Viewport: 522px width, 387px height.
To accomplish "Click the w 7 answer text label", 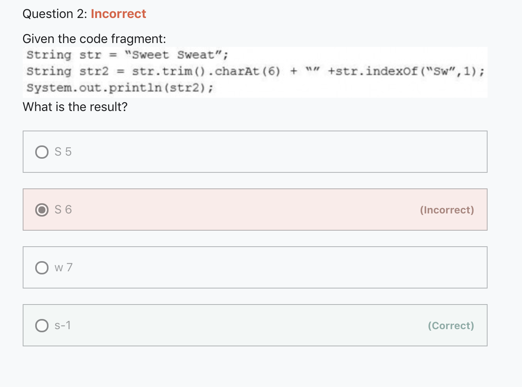I will [63, 267].
